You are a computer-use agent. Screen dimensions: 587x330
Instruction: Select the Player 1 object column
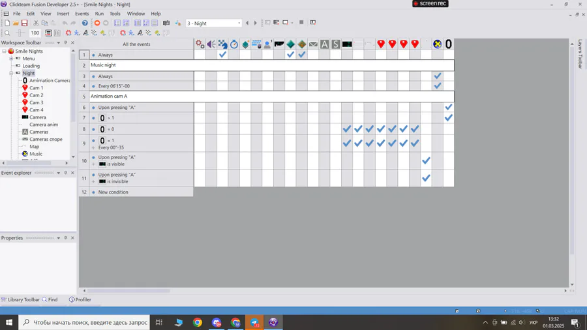coord(267,44)
